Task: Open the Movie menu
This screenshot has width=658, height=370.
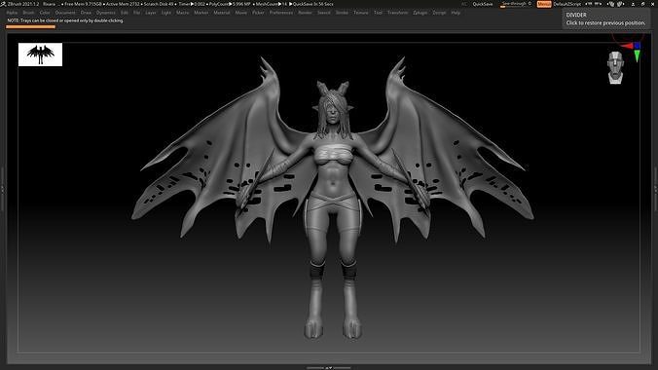Action: tap(240, 13)
